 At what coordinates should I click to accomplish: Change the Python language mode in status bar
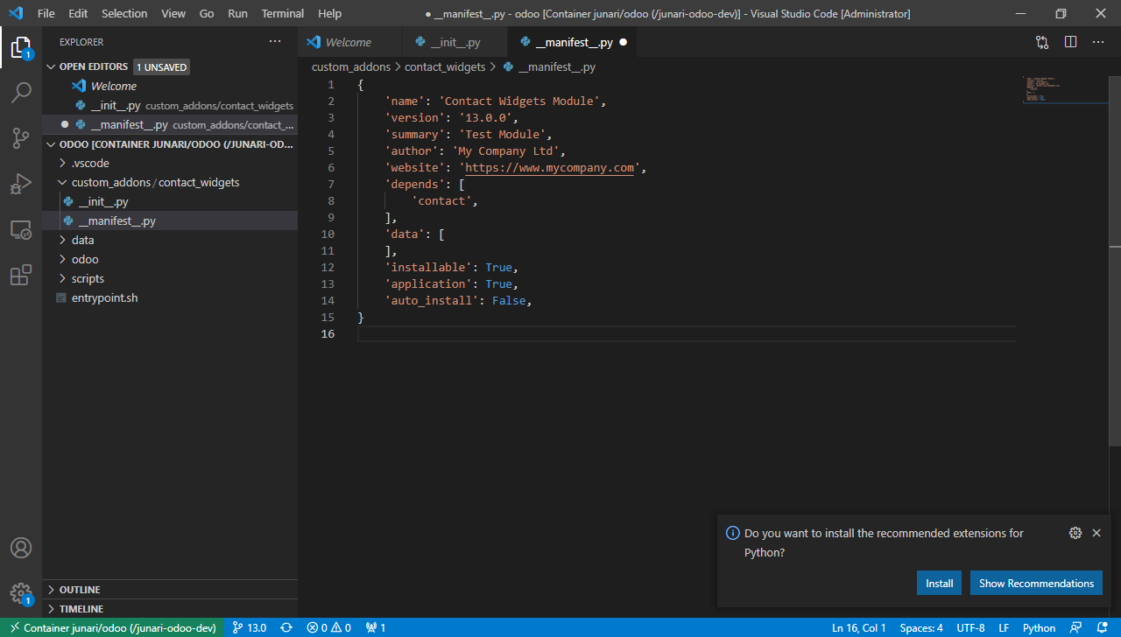point(1039,627)
